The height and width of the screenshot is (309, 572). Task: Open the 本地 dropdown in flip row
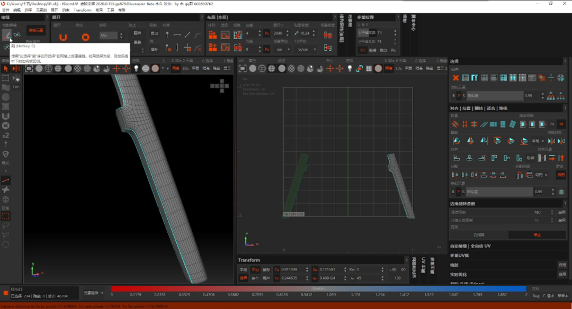[x=538, y=141]
